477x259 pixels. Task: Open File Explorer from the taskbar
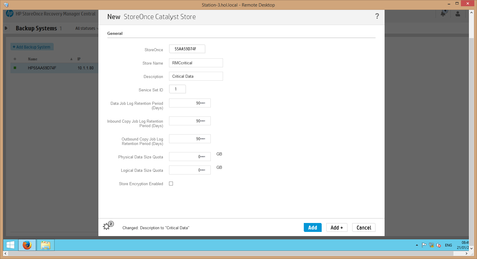(x=46, y=245)
